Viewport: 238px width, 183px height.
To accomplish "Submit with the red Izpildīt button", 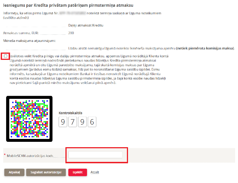I will click(78, 172).
